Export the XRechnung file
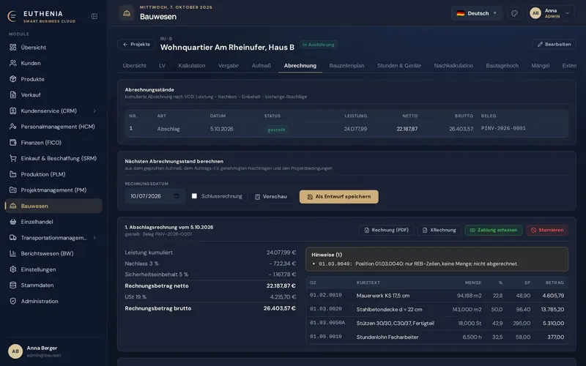Viewport: 586px width, 366px height. click(439, 230)
